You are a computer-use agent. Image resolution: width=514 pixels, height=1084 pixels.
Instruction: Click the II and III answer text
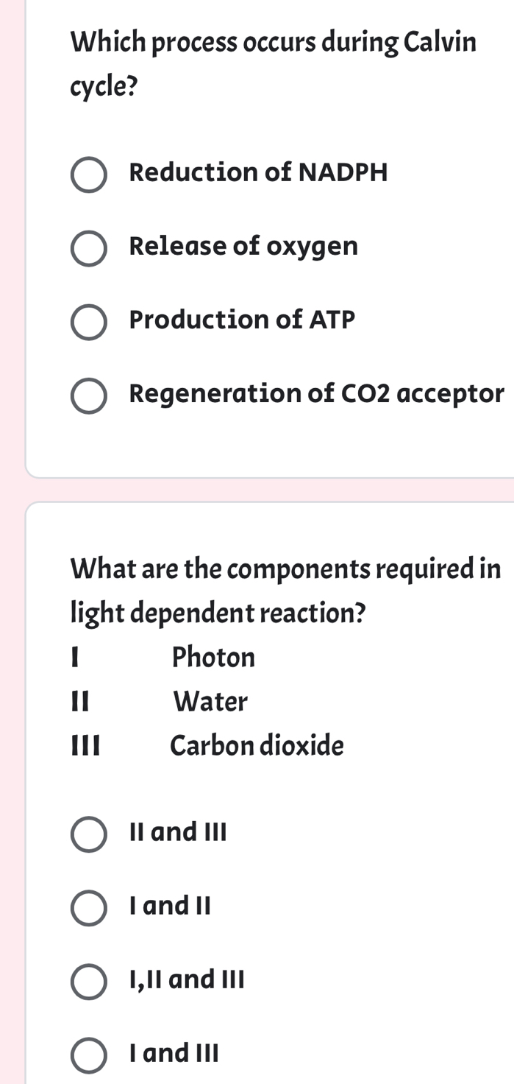(178, 833)
